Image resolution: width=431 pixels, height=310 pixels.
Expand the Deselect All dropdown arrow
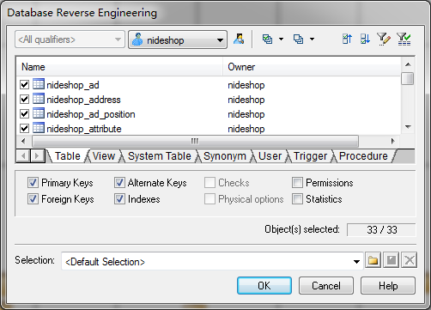tap(312, 40)
